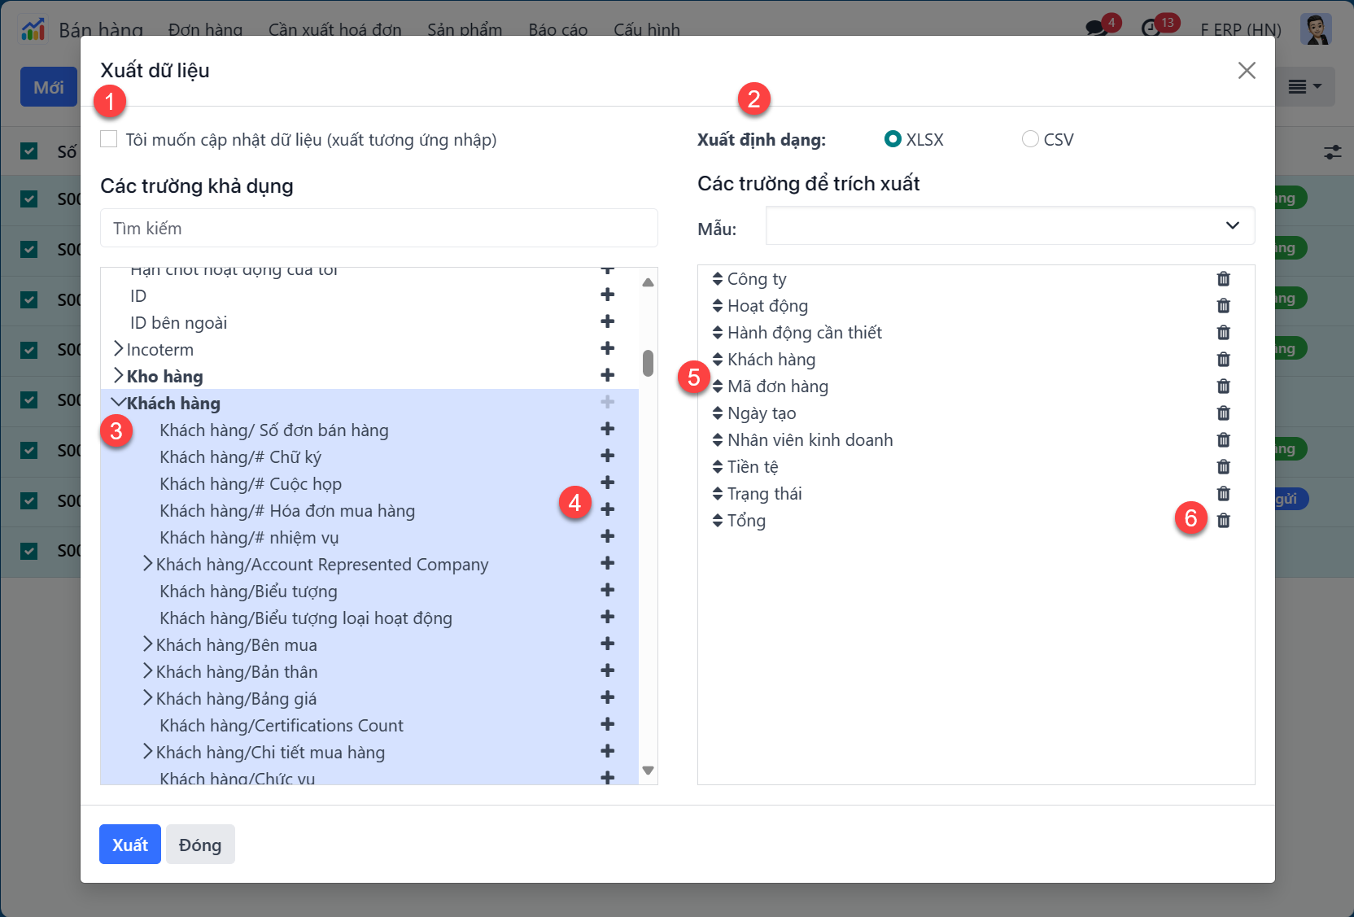
Task: Expand the Incoterm tree node
Action: pyautogui.click(x=118, y=350)
